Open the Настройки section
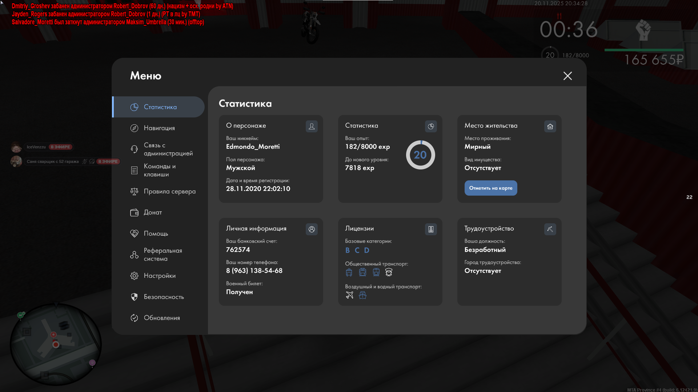The width and height of the screenshot is (698, 392). (x=160, y=276)
